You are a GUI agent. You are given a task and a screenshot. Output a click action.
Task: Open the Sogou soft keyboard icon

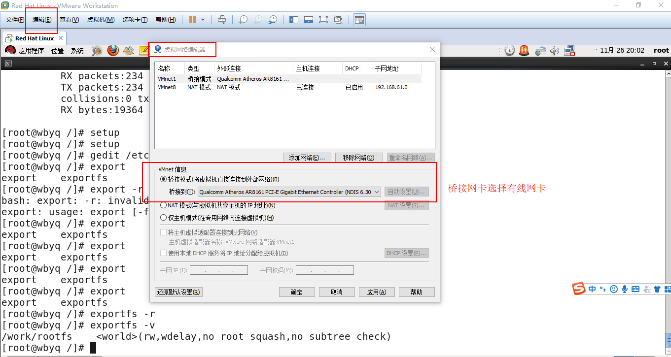pyautogui.click(x=636, y=289)
